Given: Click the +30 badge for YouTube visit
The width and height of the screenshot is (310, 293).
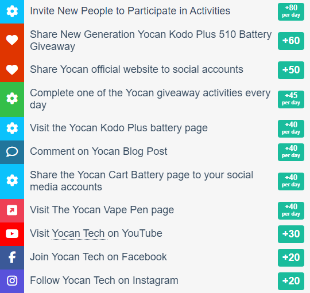Looking at the screenshot, I should [x=291, y=234].
